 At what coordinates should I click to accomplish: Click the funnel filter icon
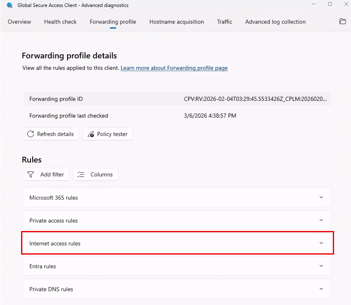coord(31,174)
